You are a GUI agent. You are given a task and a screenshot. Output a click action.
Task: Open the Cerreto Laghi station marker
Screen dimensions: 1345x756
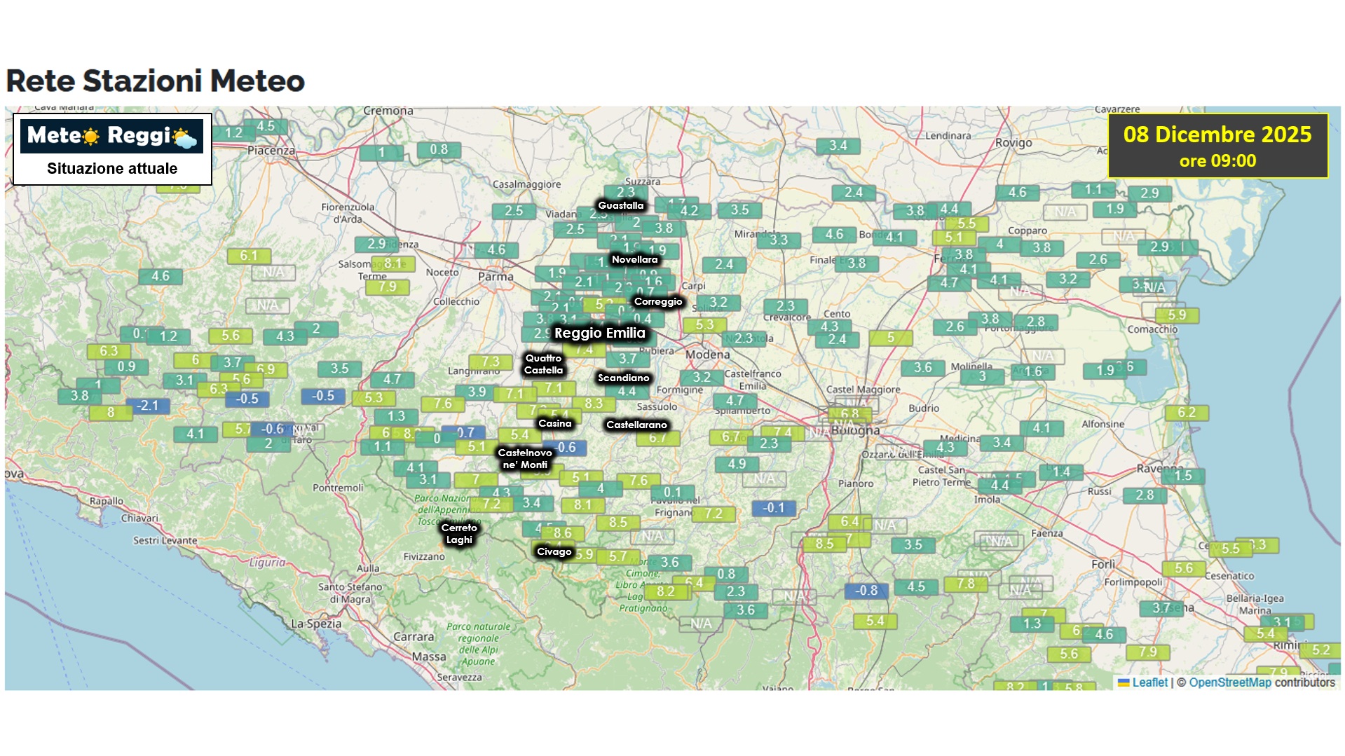tap(459, 533)
